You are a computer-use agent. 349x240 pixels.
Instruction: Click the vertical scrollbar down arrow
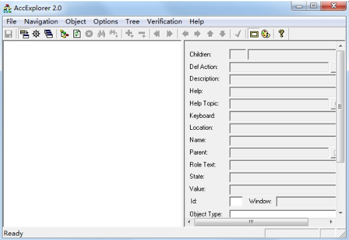[340, 213]
